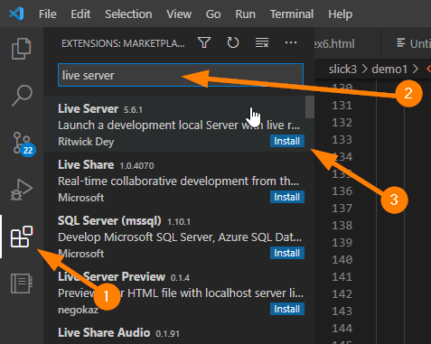The width and height of the screenshot is (431, 344).
Task: Select the Extensions icon in activity bar
Action: click(22, 237)
